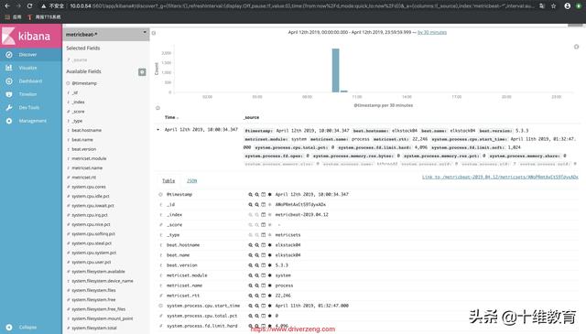Toggle metricset.module column in table
Screen dimensions: 586x334
click(263, 275)
